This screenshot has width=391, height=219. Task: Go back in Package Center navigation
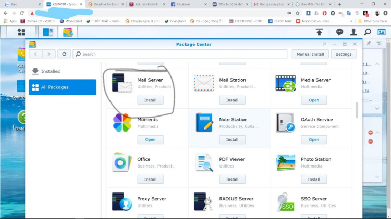(35, 54)
